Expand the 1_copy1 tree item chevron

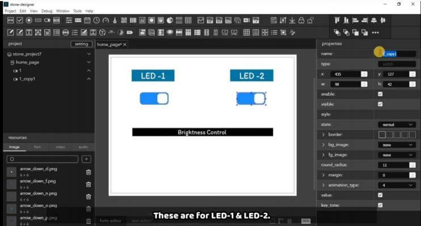tap(89, 79)
